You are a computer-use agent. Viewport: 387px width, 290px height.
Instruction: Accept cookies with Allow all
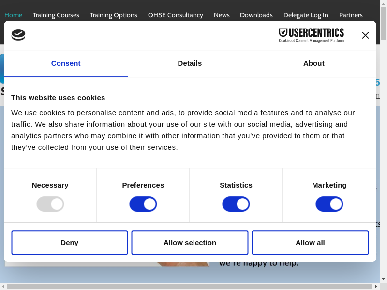(310, 243)
